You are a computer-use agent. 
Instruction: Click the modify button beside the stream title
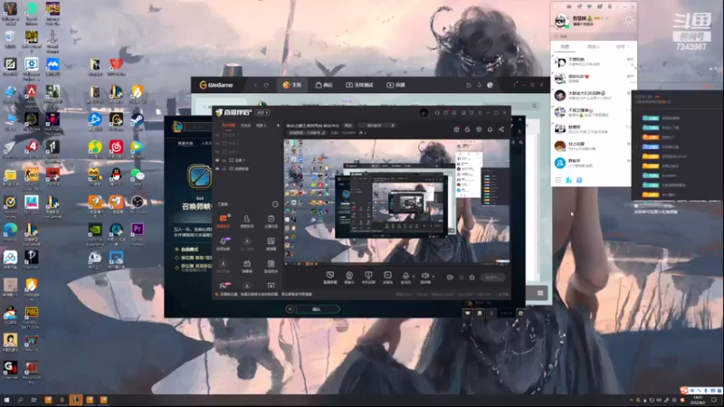[348, 126]
